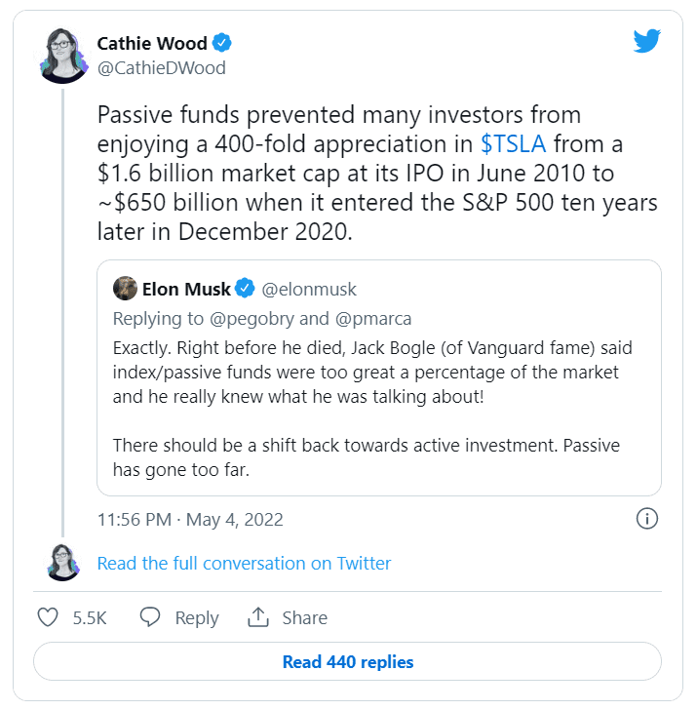The image size is (697, 710).
Task: Open the Cathie Wood display name
Action: point(152,43)
